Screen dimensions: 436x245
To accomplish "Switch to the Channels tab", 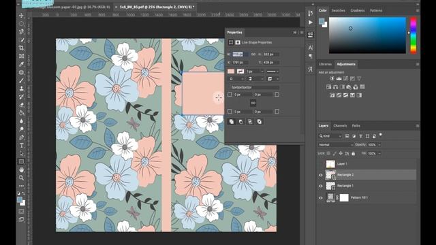I will pos(340,126).
